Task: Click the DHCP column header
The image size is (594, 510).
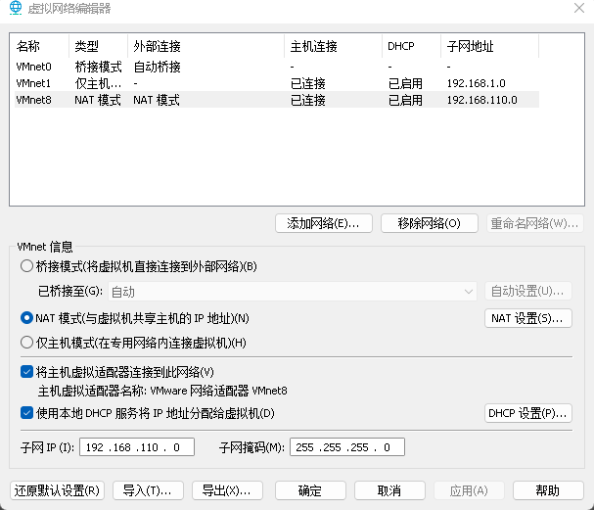Action: pos(411,46)
